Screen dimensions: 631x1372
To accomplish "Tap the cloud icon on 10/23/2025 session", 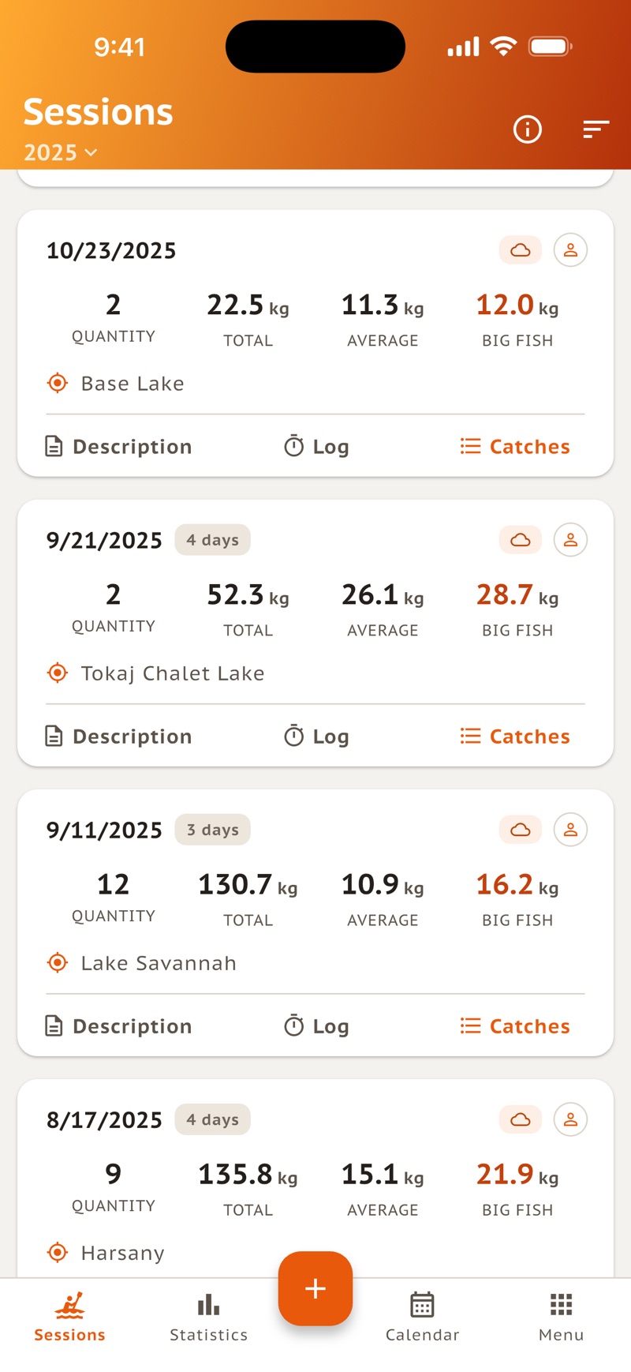I will pyautogui.click(x=521, y=250).
